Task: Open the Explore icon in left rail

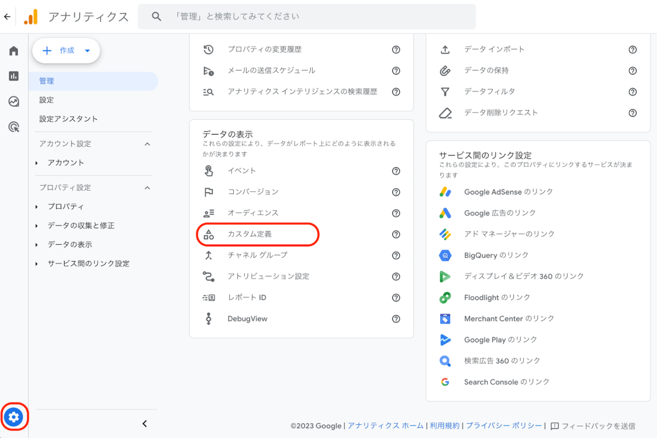Action: click(x=14, y=101)
